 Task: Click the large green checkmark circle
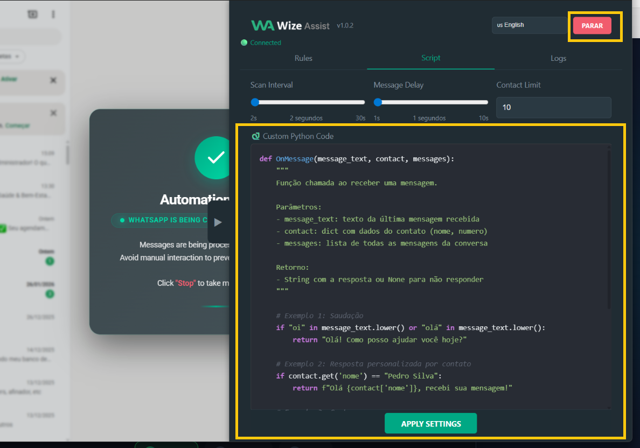[x=215, y=157]
